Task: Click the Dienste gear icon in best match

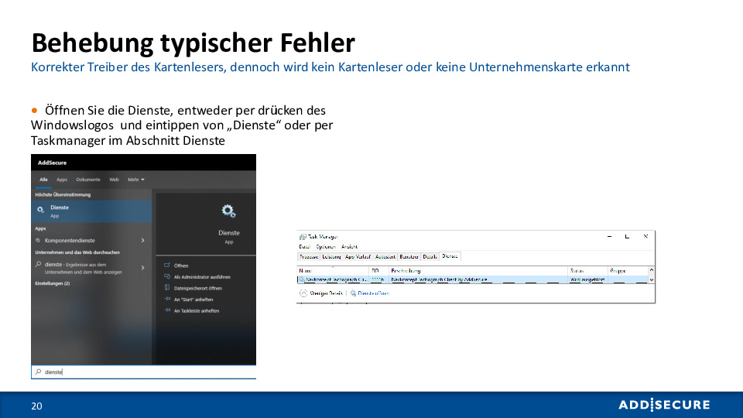Action: point(41,210)
